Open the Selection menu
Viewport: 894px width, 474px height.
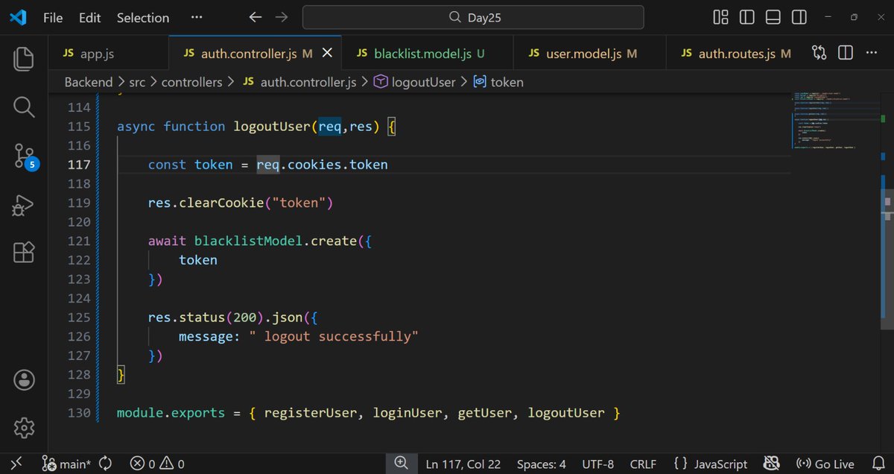point(143,17)
